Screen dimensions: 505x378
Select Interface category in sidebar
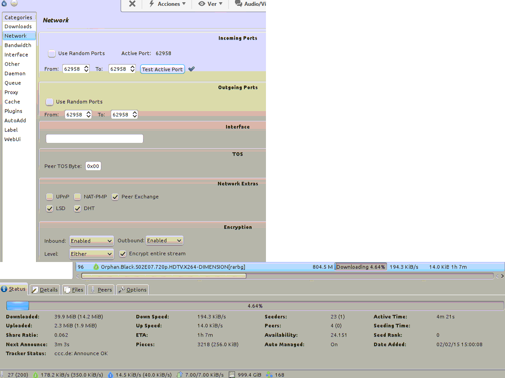click(19, 55)
